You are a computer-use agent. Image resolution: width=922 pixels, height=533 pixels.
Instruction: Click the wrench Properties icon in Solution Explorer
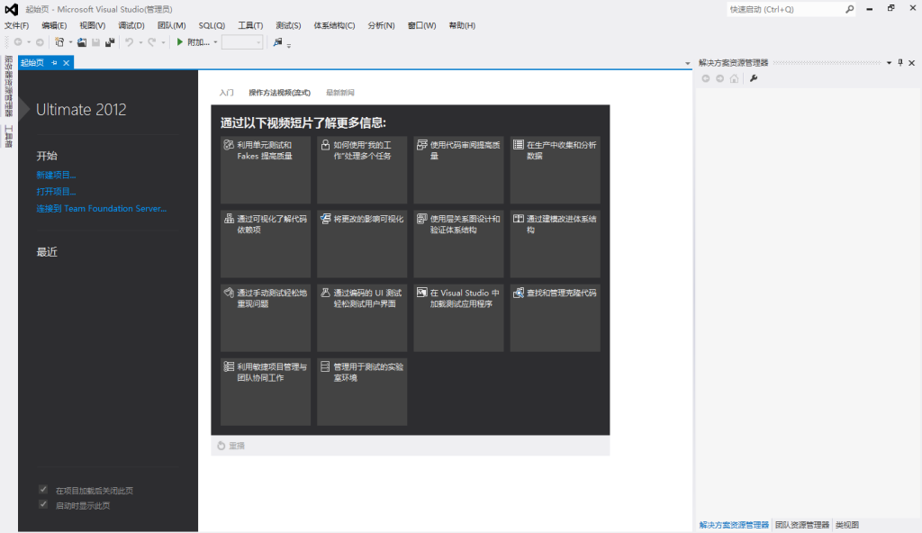(754, 78)
